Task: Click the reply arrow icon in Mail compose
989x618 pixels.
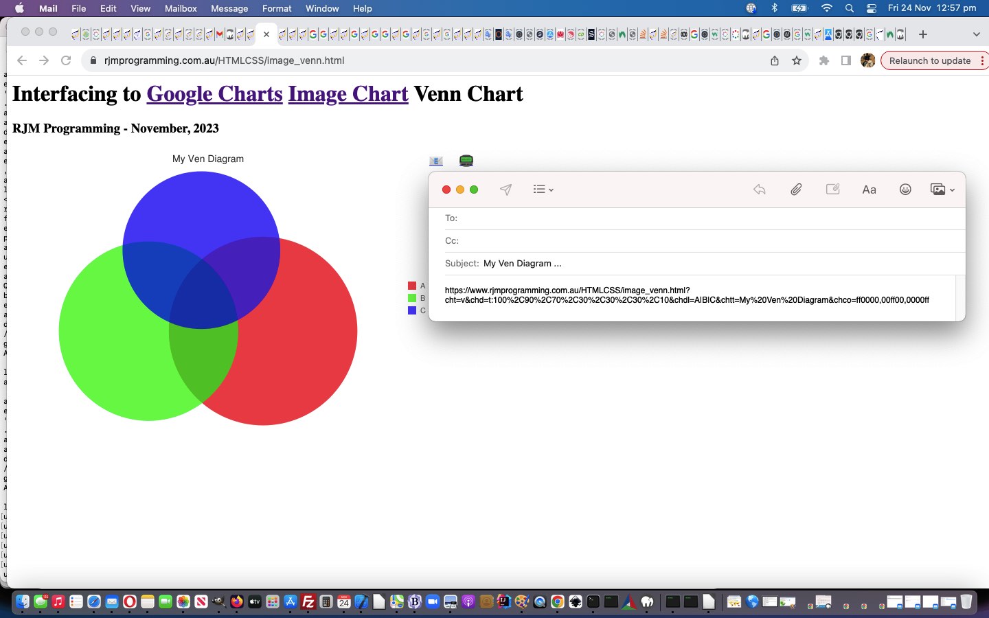Action: (759, 190)
